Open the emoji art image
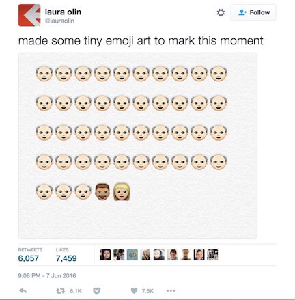The width and height of the screenshot is (295, 300). pos(138,146)
